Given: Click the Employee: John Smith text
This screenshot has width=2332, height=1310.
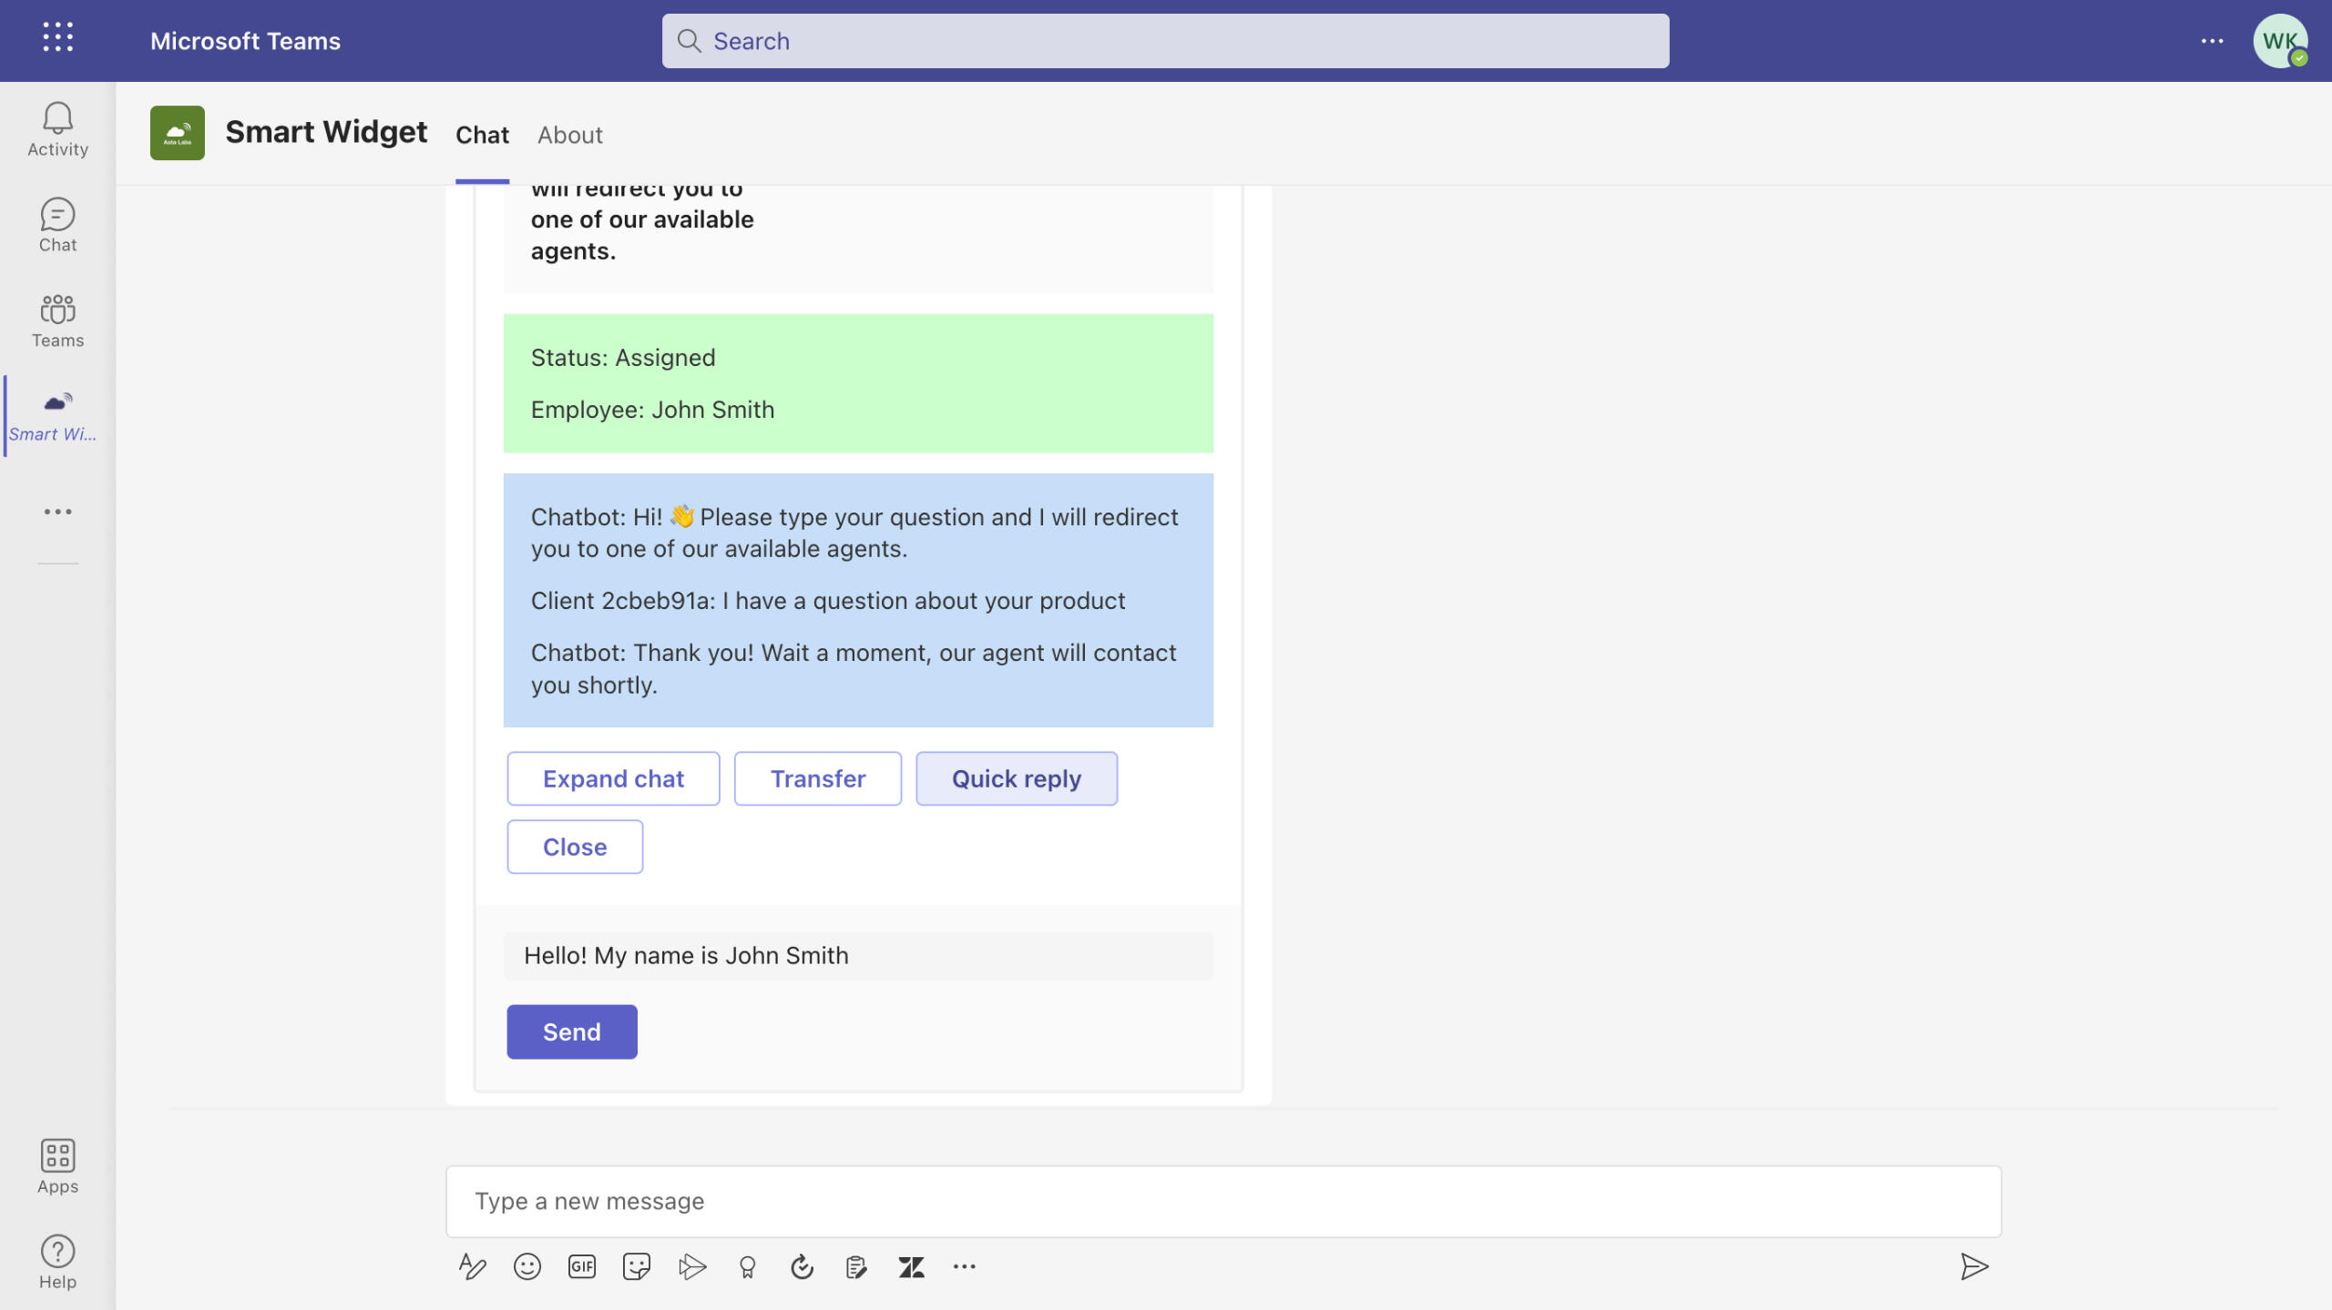Looking at the screenshot, I should point(652,410).
